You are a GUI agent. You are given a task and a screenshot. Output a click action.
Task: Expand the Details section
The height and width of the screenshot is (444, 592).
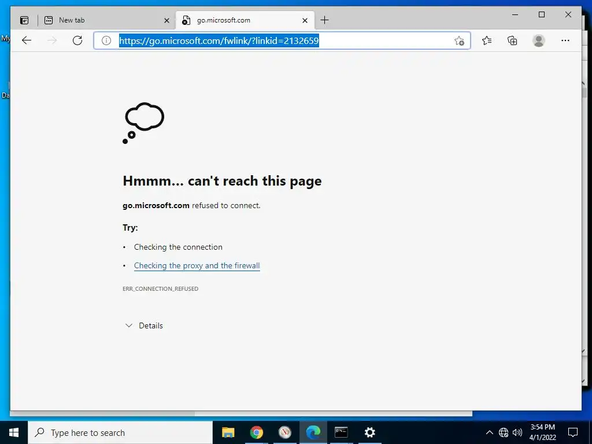tap(144, 325)
